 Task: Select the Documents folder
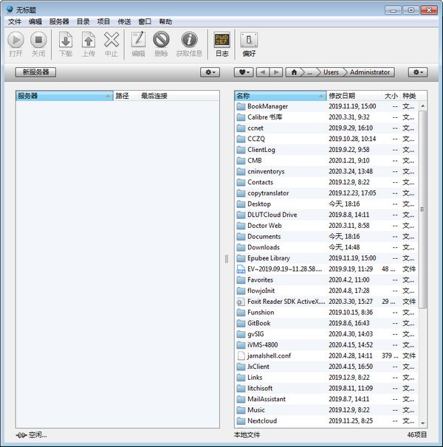coord(326,236)
